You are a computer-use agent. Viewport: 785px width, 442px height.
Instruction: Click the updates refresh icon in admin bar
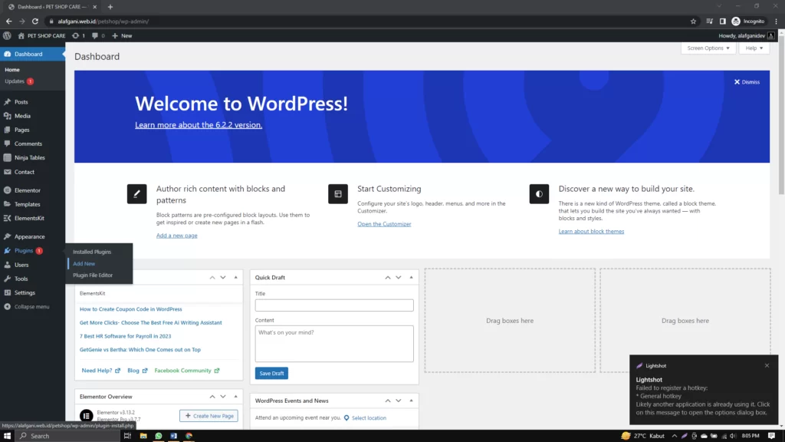(75, 35)
